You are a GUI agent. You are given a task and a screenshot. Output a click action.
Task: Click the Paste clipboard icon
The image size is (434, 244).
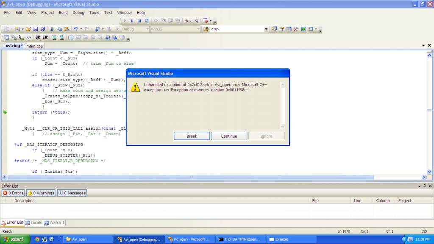[x=67, y=29]
